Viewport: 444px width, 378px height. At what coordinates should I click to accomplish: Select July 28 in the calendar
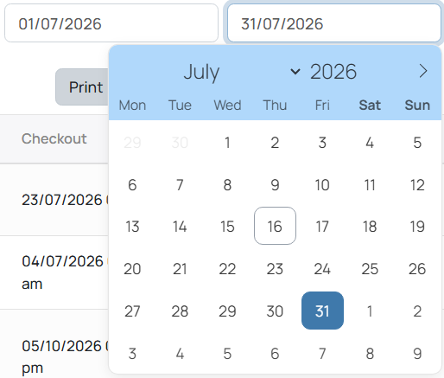tap(180, 311)
